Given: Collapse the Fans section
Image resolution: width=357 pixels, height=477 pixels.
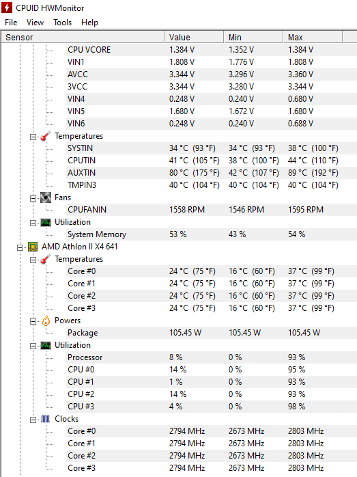Looking at the screenshot, I should (x=33, y=198).
